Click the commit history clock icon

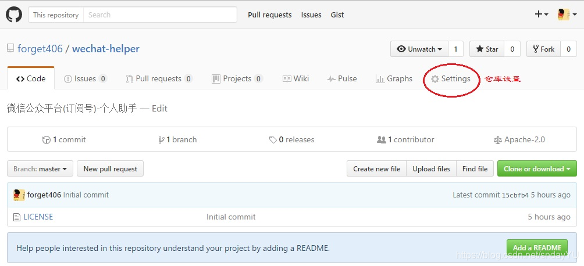click(x=46, y=140)
